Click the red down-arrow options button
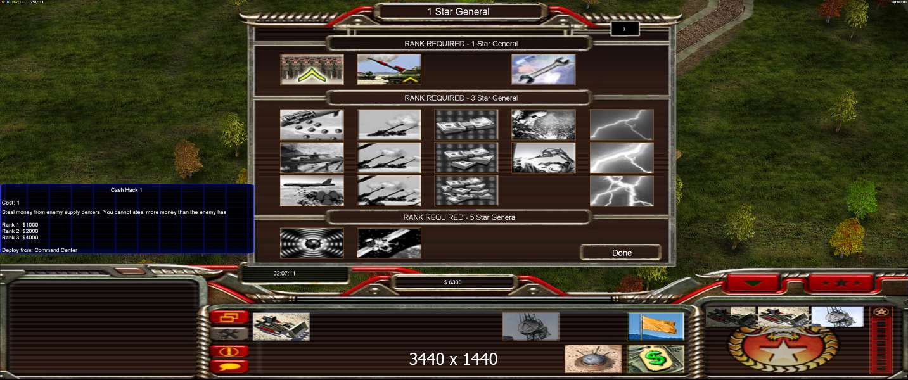This screenshot has height=380, width=908. tap(752, 283)
